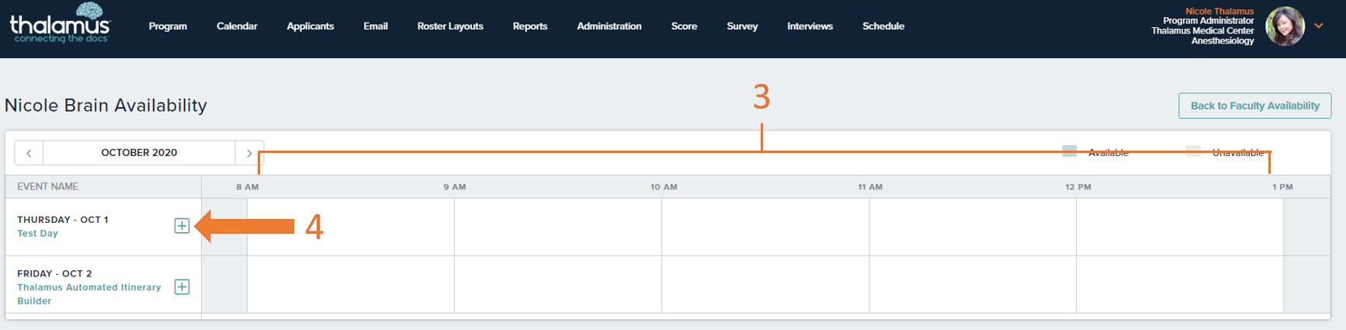The width and height of the screenshot is (1346, 330).
Task: Go to previous month arrow
Action: coord(29,153)
